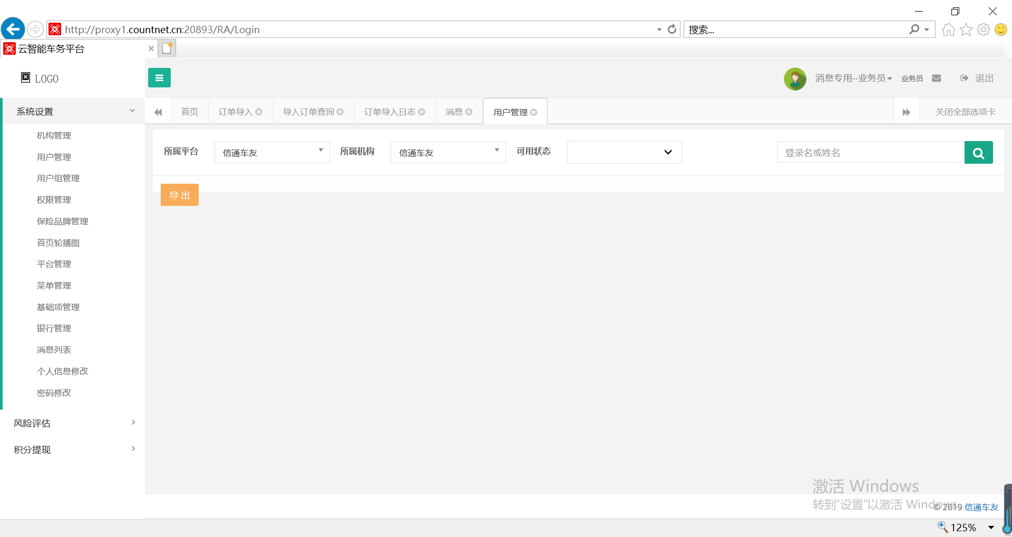This screenshot has width=1012, height=537.
Task: Open messages via the envelope icon
Action: 937,78
